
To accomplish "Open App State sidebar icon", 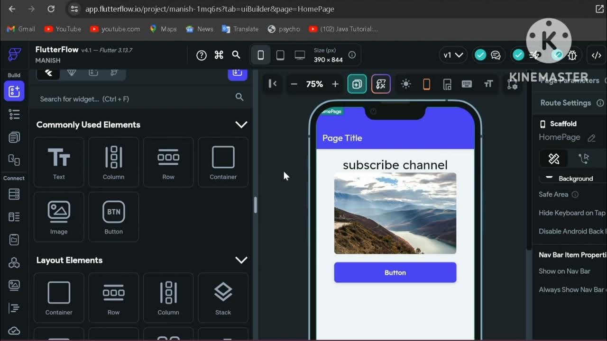I will (14, 240).
